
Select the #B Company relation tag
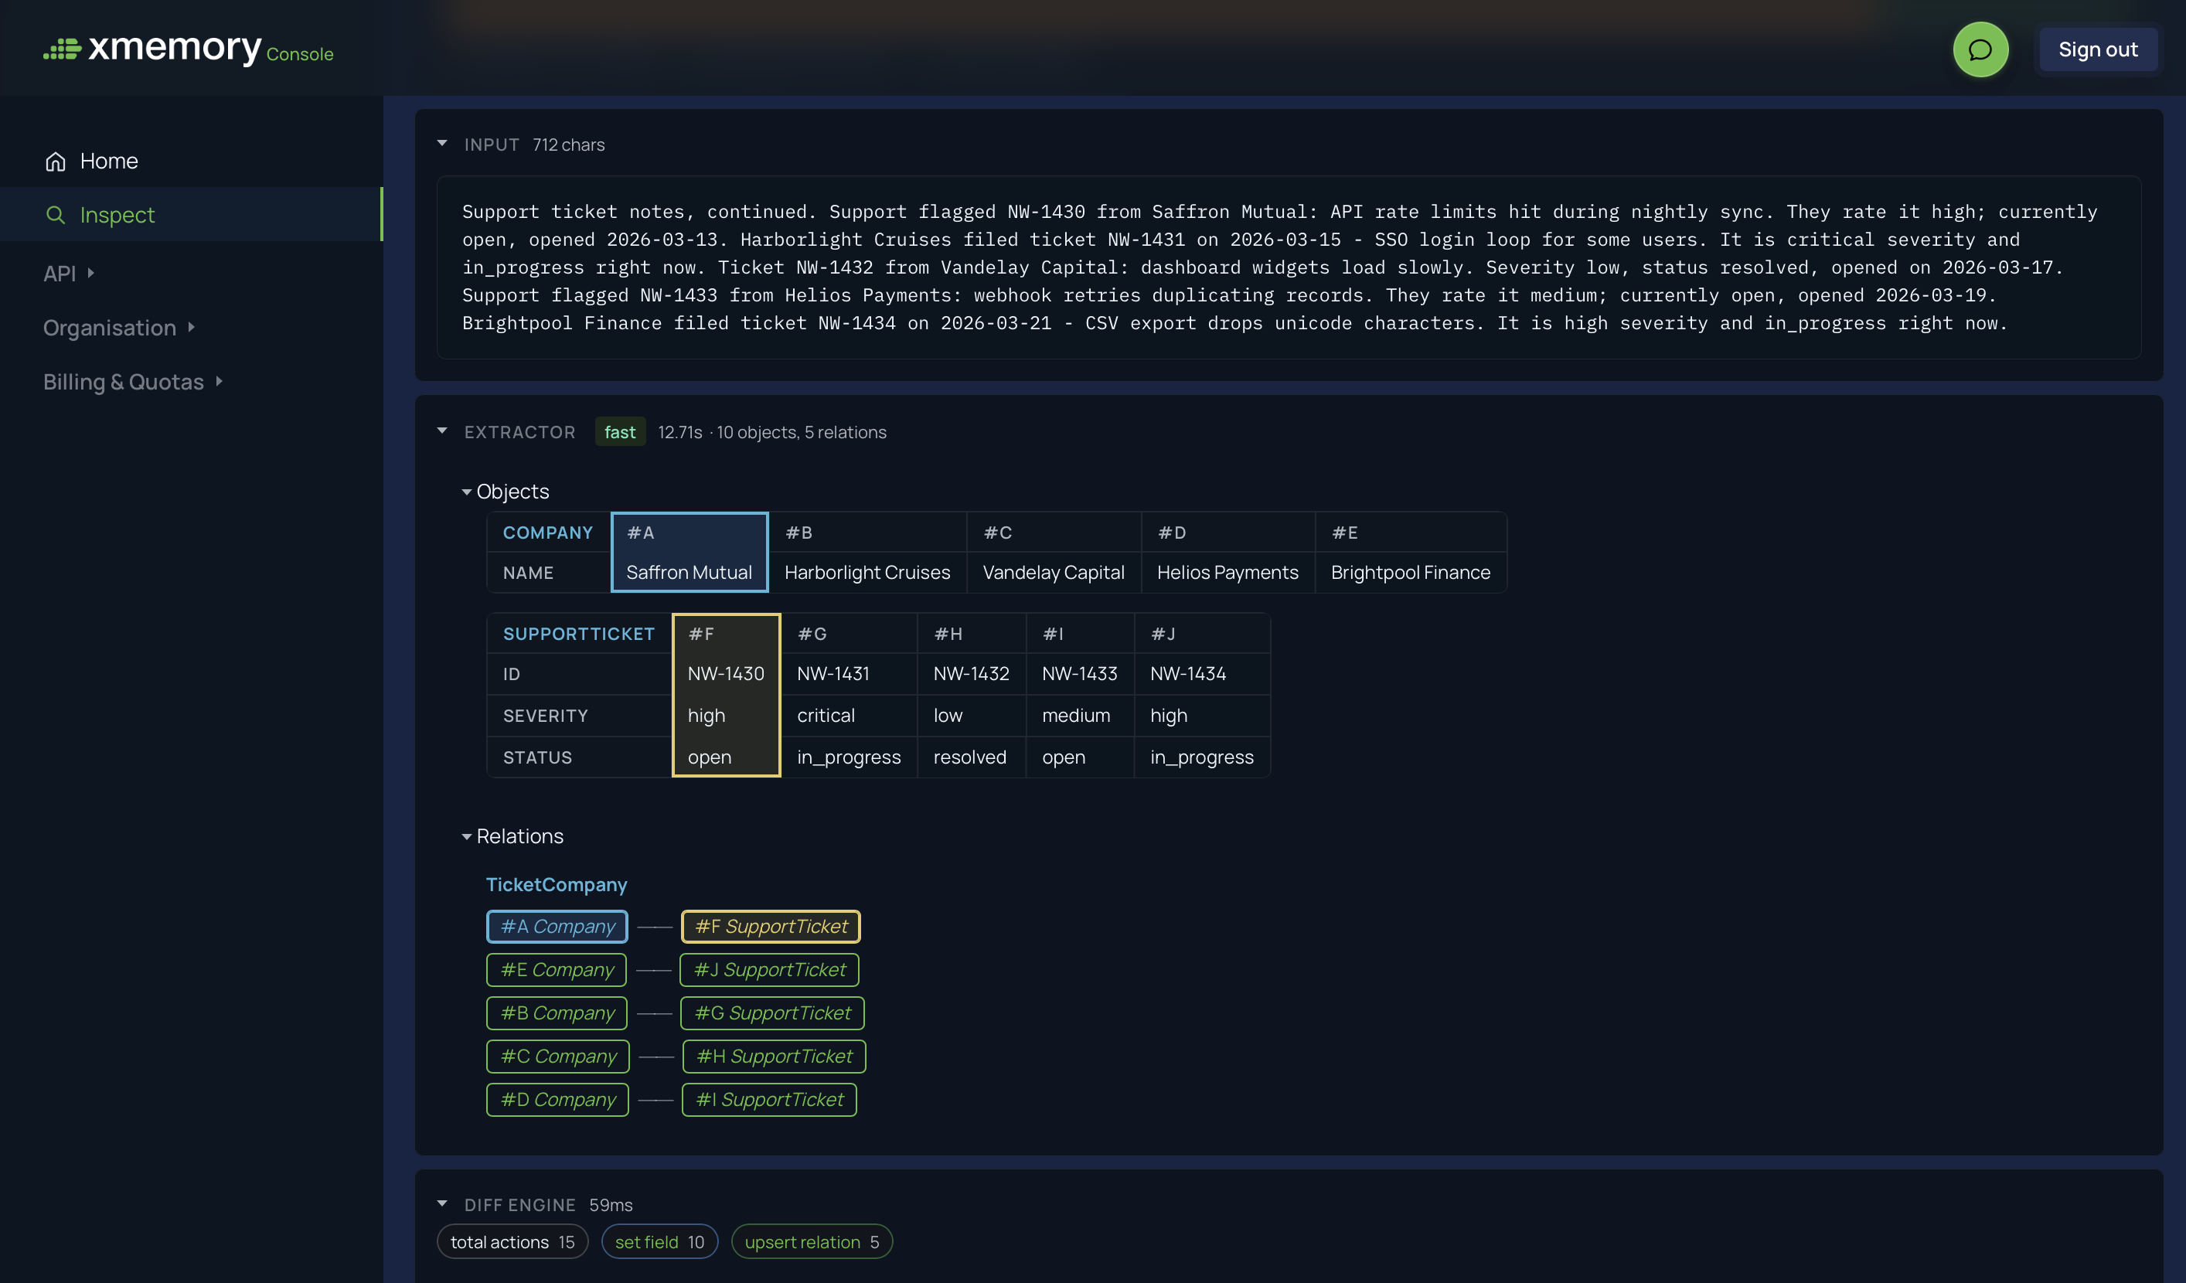click(x=557, y=1013)
